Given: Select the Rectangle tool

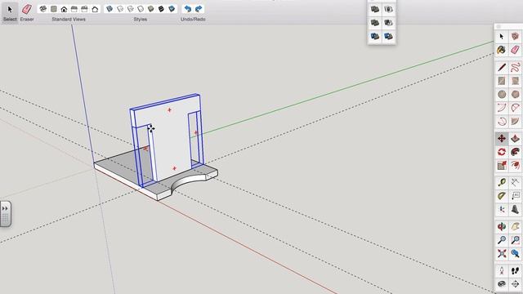Looking at the screenshot, I should pyautogui.click(x=502, y=81).
